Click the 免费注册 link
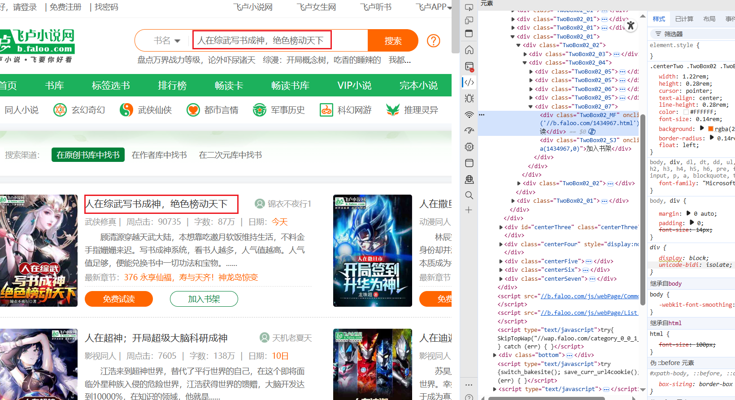 pos(65,7)
